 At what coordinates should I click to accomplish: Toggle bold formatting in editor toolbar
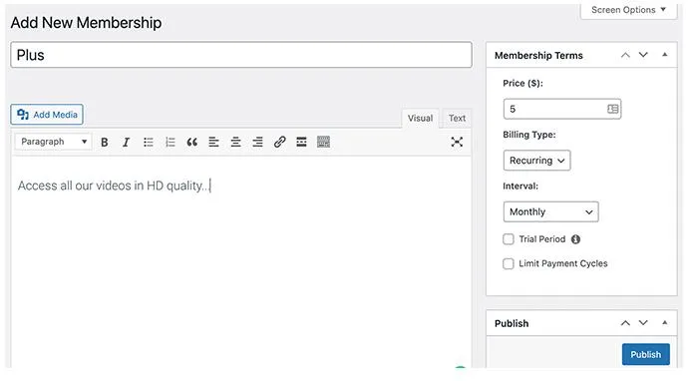[105, 142]
